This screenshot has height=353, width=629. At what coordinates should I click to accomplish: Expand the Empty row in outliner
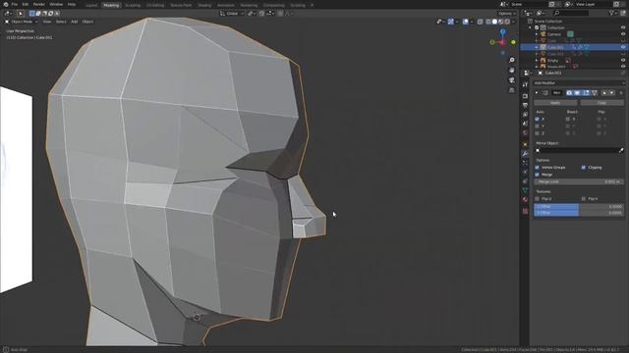pos(537,61)
